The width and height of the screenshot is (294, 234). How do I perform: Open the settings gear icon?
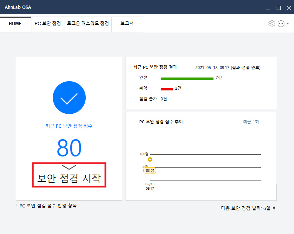pyautogui.click(x=272, y=24)
